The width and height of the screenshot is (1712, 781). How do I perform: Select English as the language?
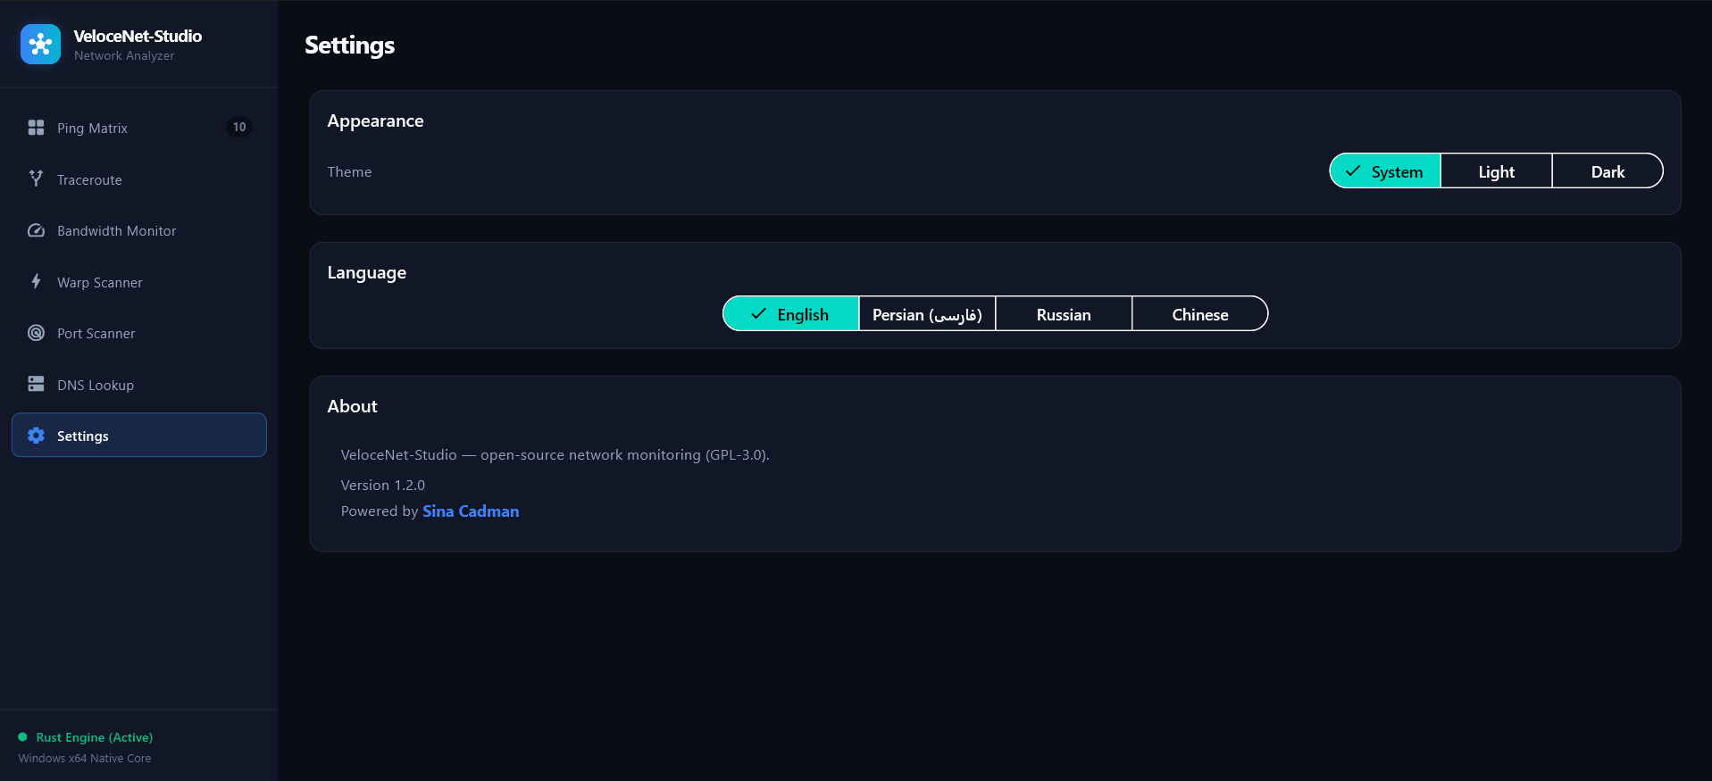791,314
